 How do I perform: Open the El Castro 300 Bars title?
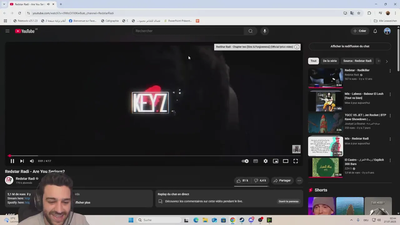click(x=364, y=162)
